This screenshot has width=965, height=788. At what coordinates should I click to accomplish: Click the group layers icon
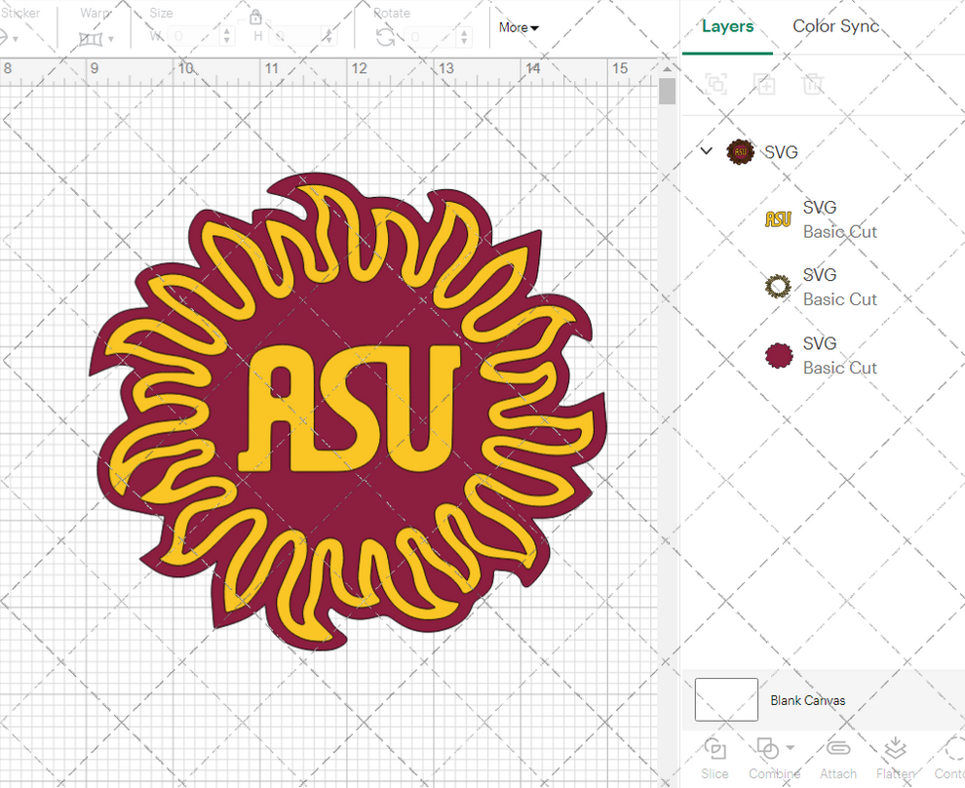coord(716,84)
